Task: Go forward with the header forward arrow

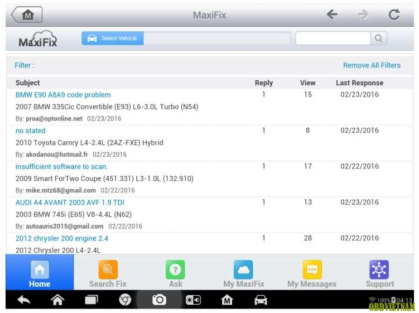Action: click(x=363, y=14)
